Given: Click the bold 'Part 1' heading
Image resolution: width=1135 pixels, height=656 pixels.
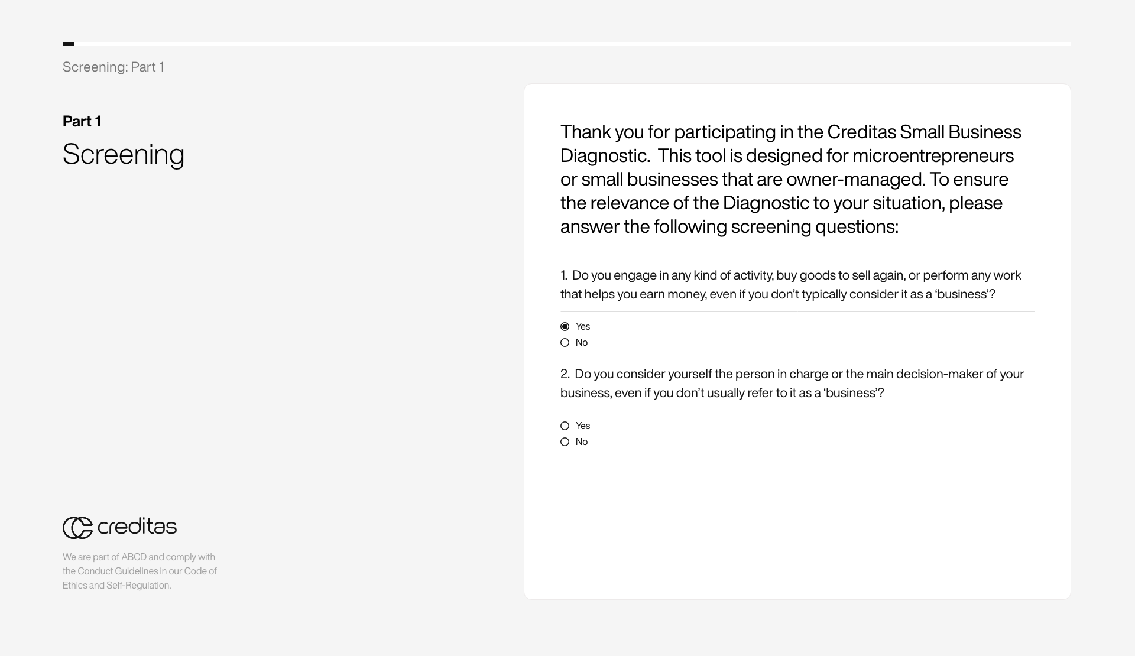Looking at the screenshot, I should [x=82, y=122].
